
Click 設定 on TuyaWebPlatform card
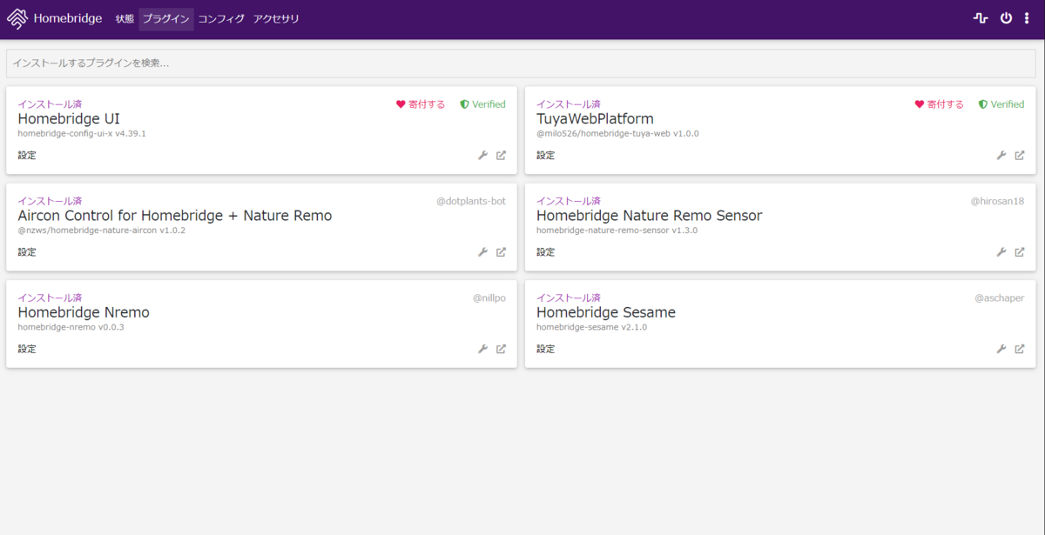(x=546, y=156)
